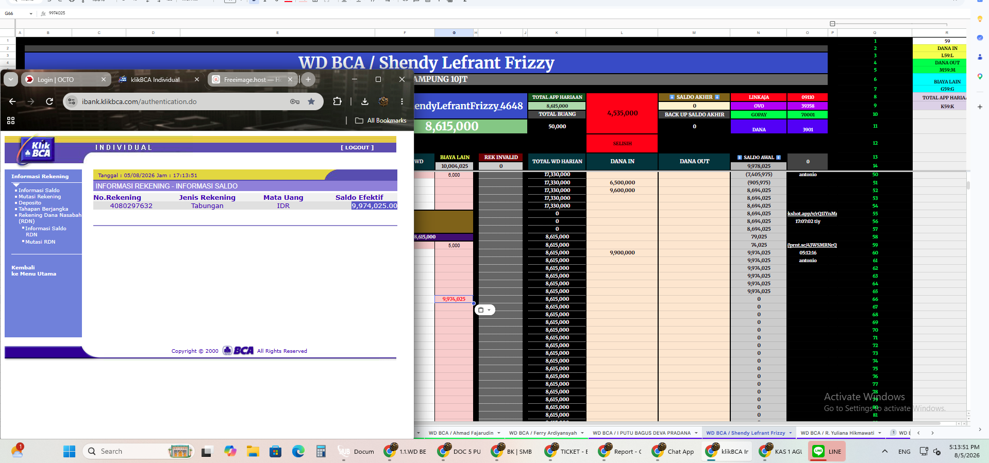Click the taskbar Search box
This screenshot has width=989, height=463.
[138, 452]
